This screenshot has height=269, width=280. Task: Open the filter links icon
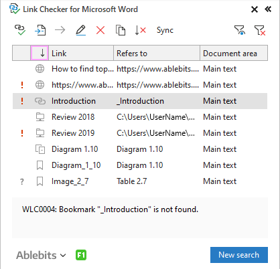click(240, 30)
